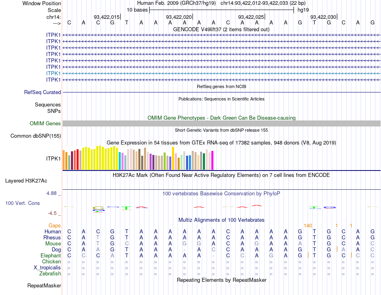
Task: Click the ITPK1 label beside GTEx bar chart
Action: coord(53,159)
